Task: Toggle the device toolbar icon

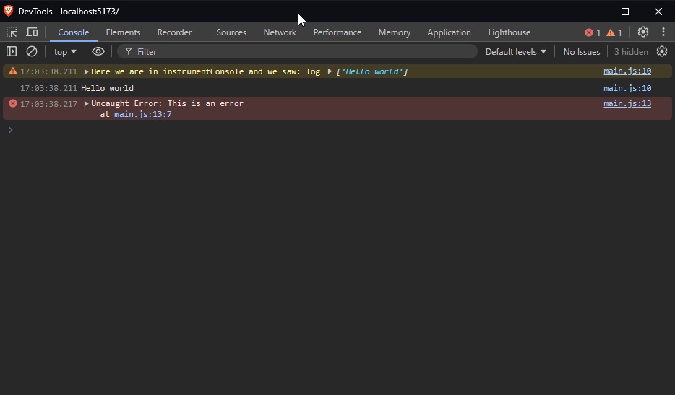Action: coord(32,32)
